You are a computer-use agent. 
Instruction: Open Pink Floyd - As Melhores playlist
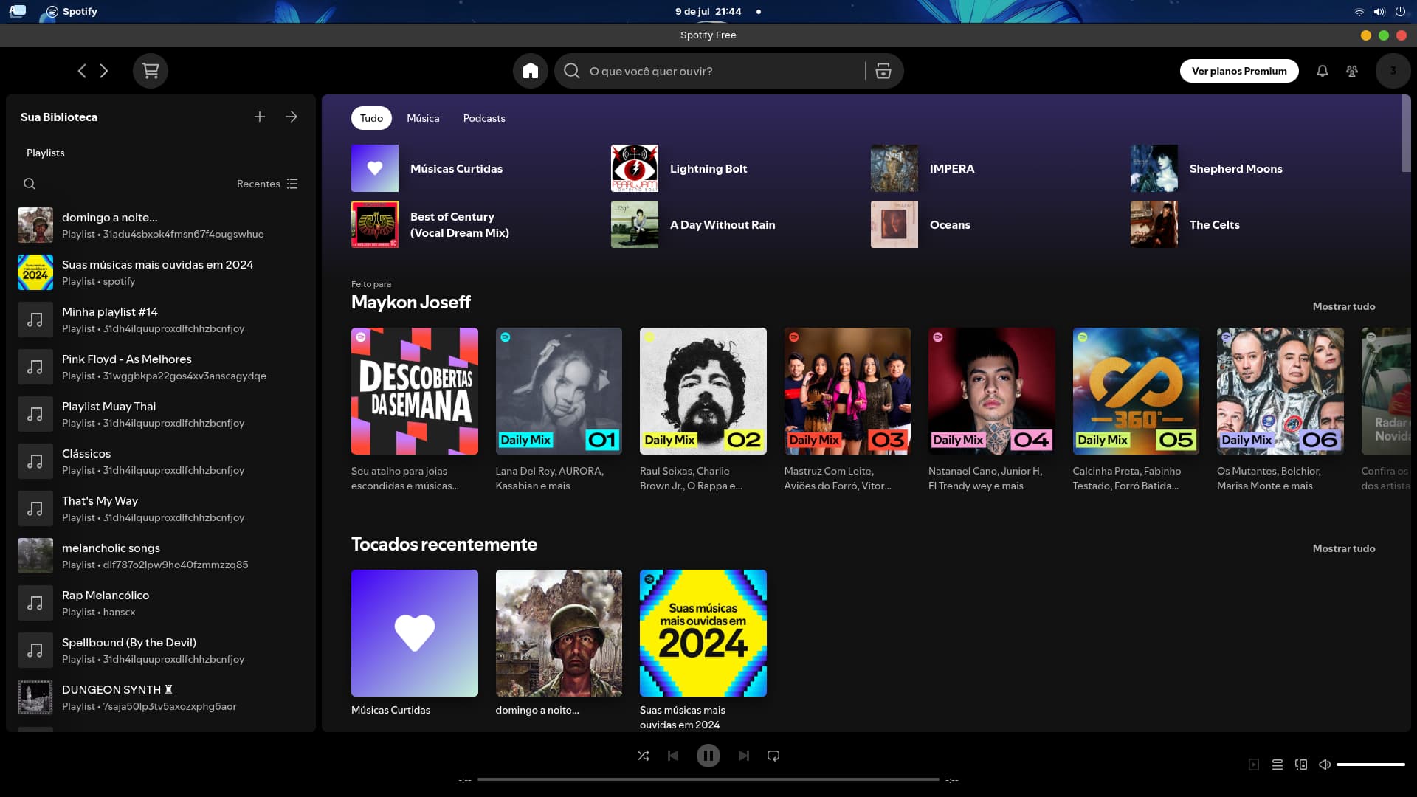[x=161, y=367]
